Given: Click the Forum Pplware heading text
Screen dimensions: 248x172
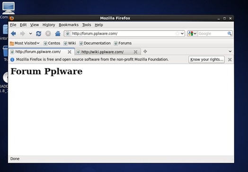Looking at the screenshot, I should (x=46, y=71).
